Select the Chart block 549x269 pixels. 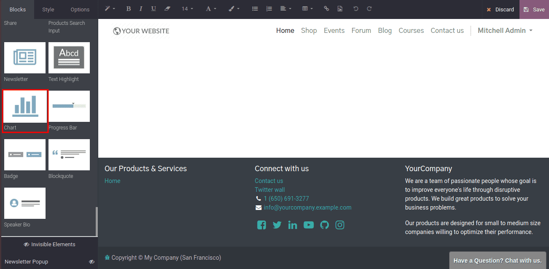25,106
